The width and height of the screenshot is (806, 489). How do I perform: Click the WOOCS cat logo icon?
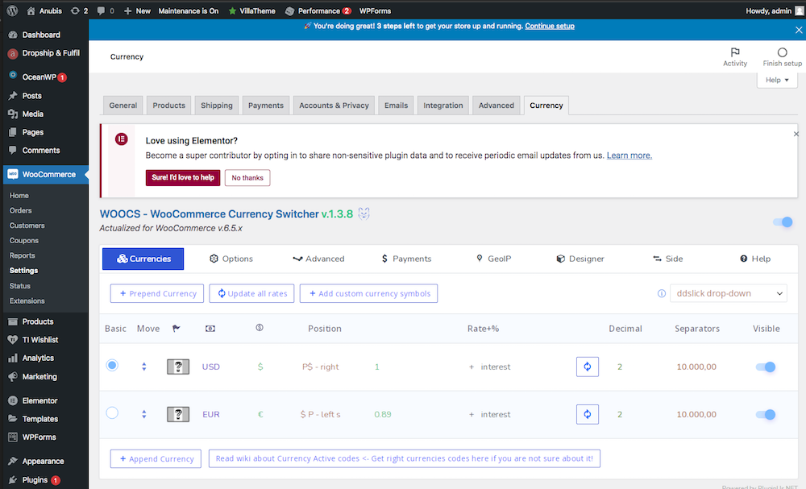click(x=364, y=213)
